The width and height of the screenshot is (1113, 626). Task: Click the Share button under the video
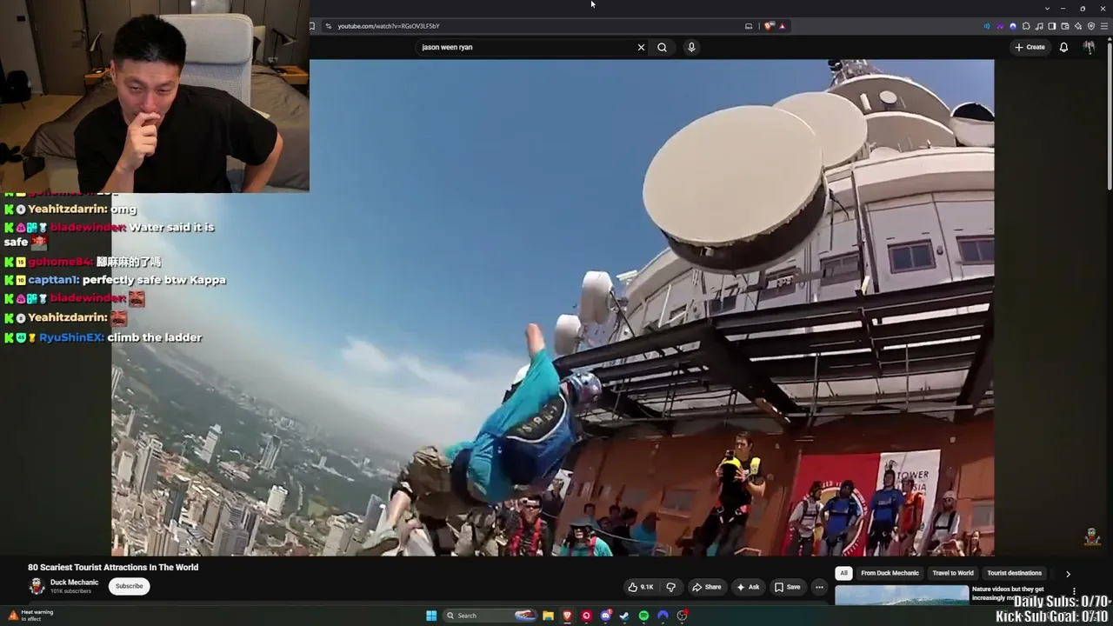point(707,587)
